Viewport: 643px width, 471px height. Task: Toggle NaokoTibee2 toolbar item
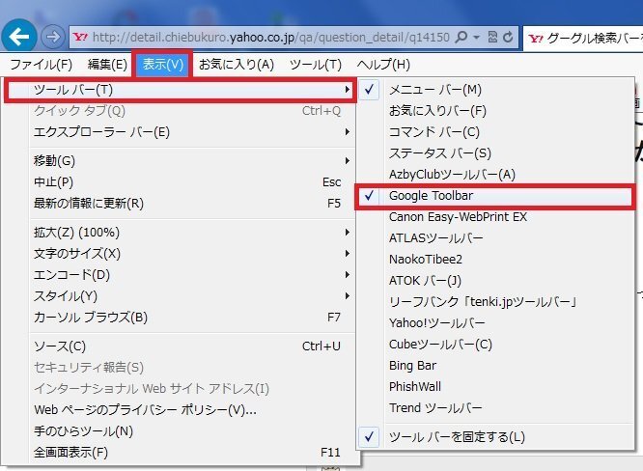(495, 260)
